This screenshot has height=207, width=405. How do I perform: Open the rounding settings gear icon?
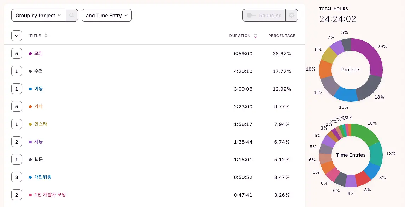point(292,16)
